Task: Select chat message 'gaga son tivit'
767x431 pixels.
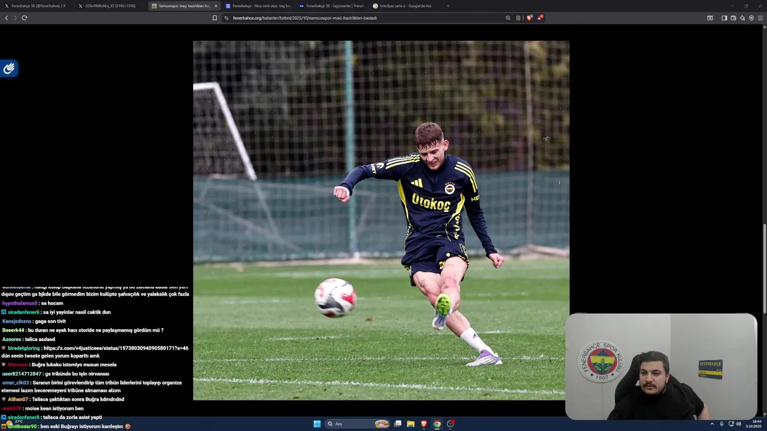Action: [x=51, y=321]
